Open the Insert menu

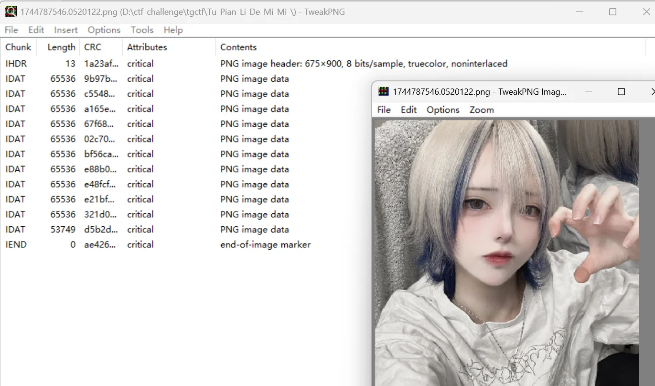coord(65,30)
